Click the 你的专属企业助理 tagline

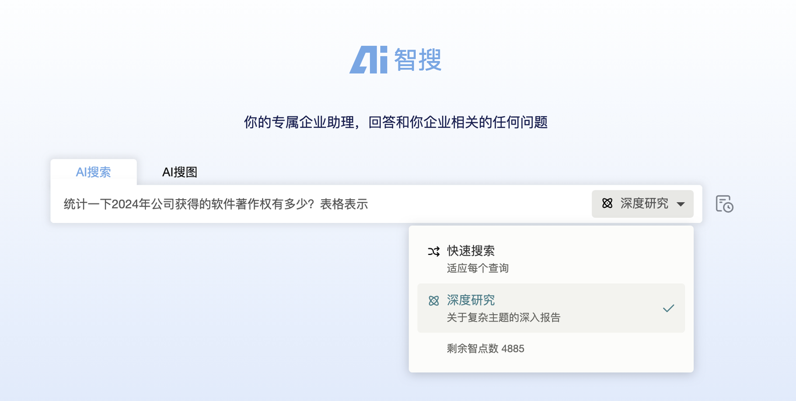pyautogui.click(x=396, y=122)
